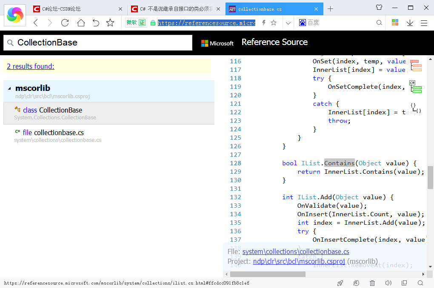
Task: Click the undo closed tab icon
Action: pos(96,23)
